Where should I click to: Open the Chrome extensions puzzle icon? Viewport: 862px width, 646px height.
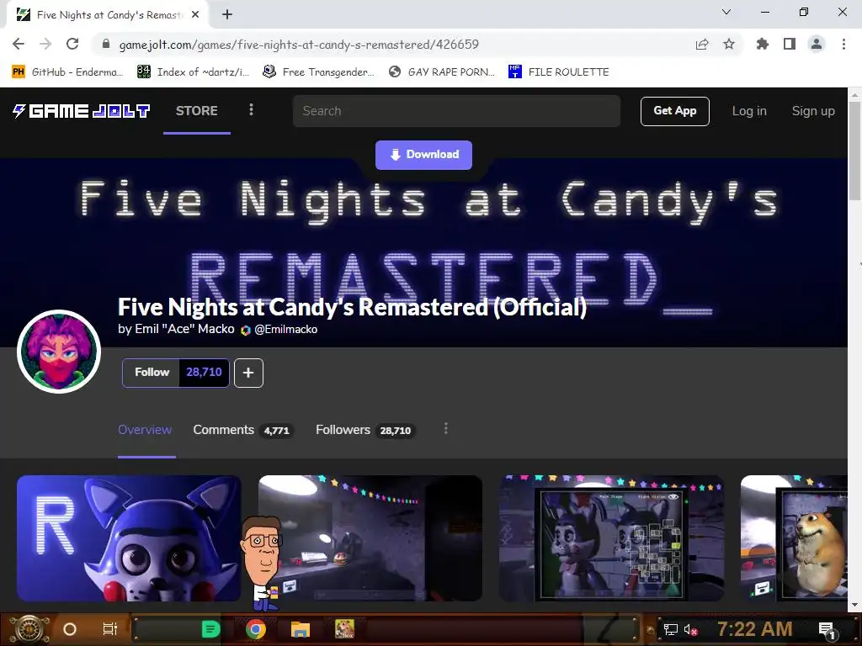click(763, 44)
